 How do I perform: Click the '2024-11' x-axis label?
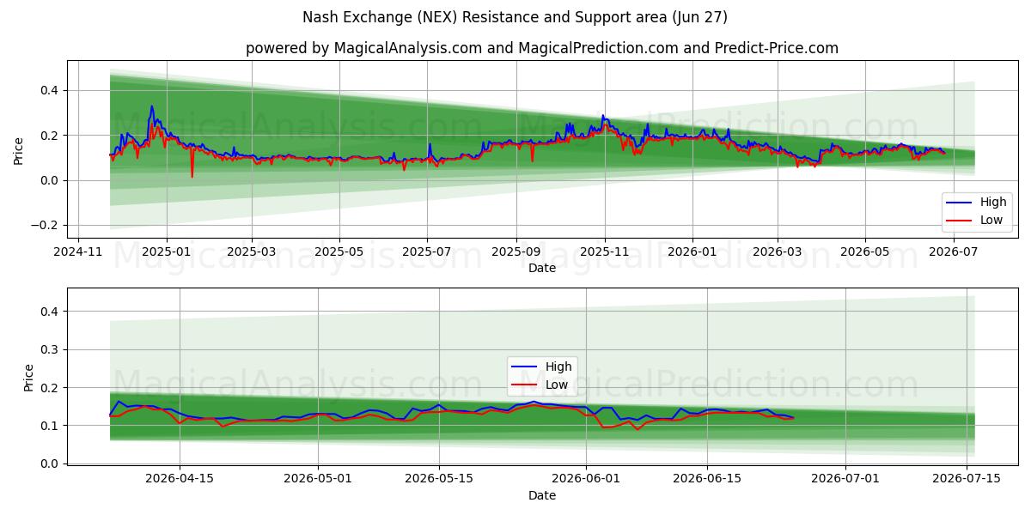point(79,251)
